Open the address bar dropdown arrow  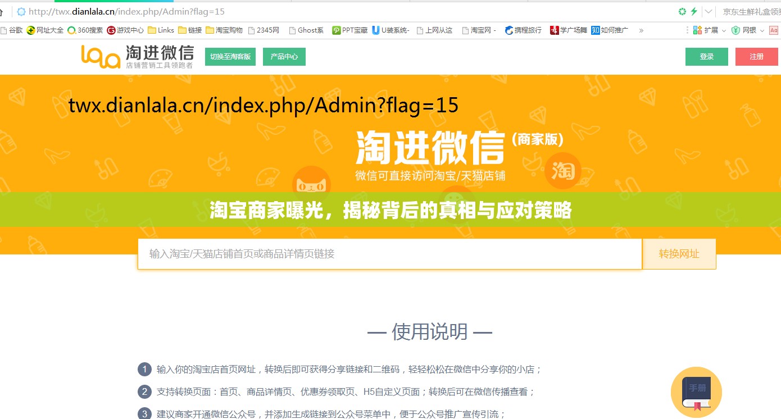(x=709, y=11)
